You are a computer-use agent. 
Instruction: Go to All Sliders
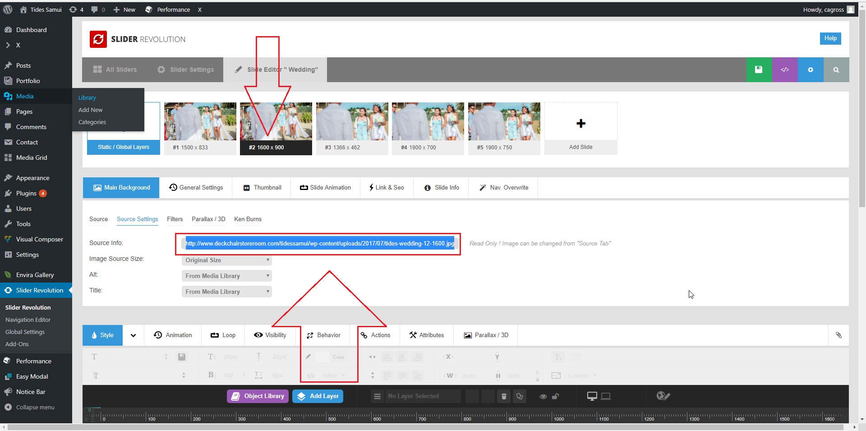tap(115, 70)
